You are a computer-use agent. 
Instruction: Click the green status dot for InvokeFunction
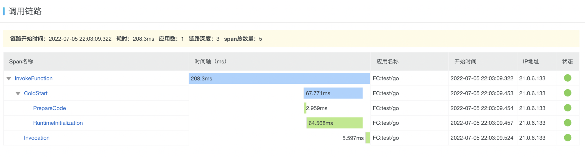point(567,78)
